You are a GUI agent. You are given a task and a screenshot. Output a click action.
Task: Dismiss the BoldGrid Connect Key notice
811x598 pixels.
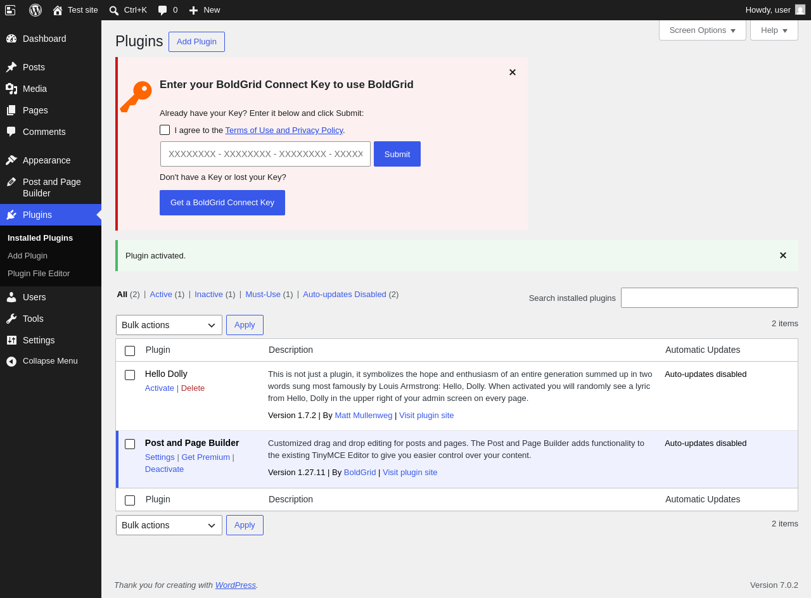(513, 72)
